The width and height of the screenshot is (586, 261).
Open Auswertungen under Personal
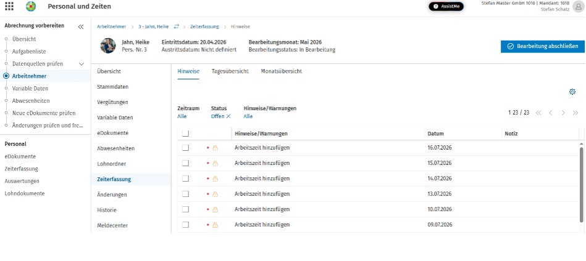(x=22, y=181)
